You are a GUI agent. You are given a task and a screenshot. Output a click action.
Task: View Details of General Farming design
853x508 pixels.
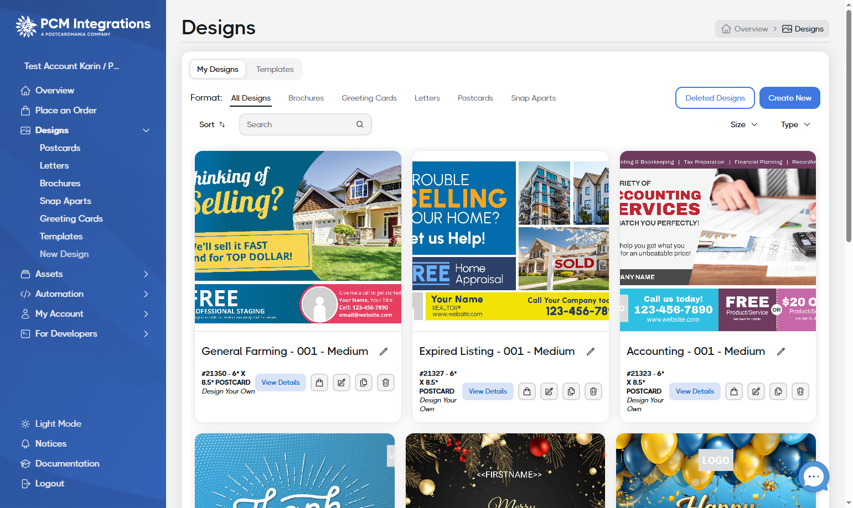point(281,383)
